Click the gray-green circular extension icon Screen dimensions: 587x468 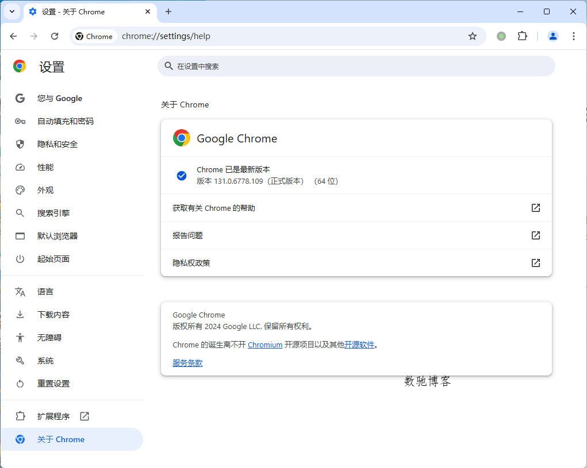pyautogui.click(x=501, y=36)
